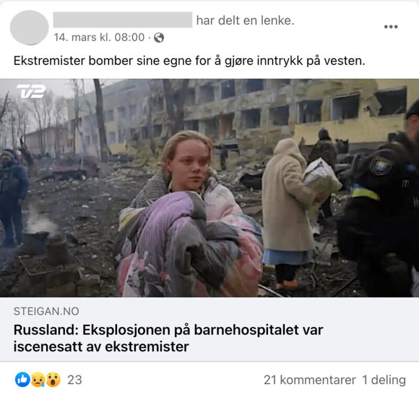The width and height of the screenshot is (419, 397).
Task: Open the three-dot post options menu
Action: (391, 27)
